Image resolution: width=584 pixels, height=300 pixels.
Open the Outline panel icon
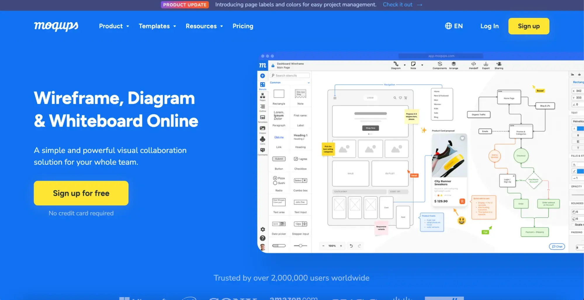[x=263, y=107]
